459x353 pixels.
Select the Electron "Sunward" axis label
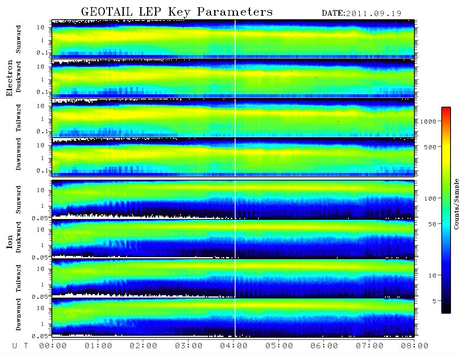coord(18,39)
